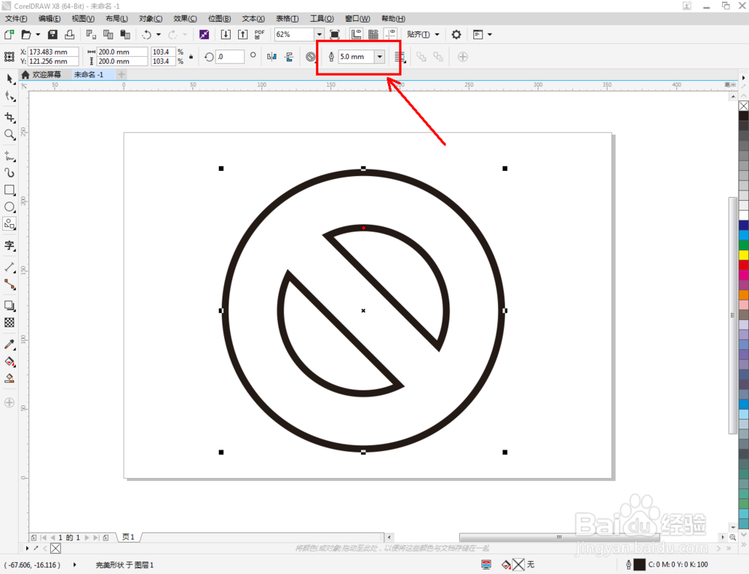
Task: Open the 编辑(E) menu
Action: 49,19
